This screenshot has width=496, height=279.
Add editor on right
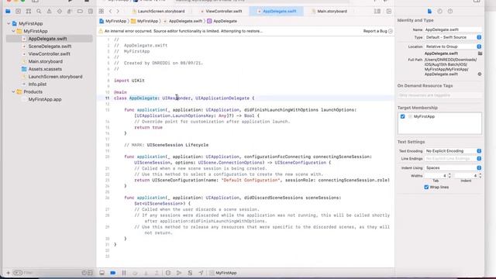point(389,11)
